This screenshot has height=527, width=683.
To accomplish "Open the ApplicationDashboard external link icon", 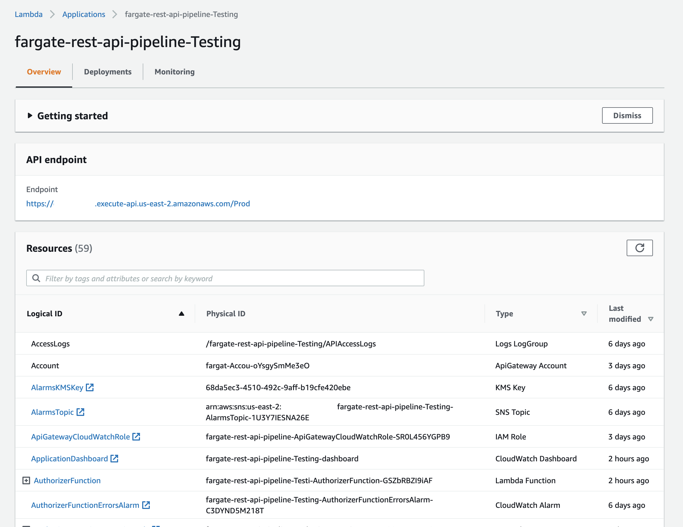I will [115, 459].
